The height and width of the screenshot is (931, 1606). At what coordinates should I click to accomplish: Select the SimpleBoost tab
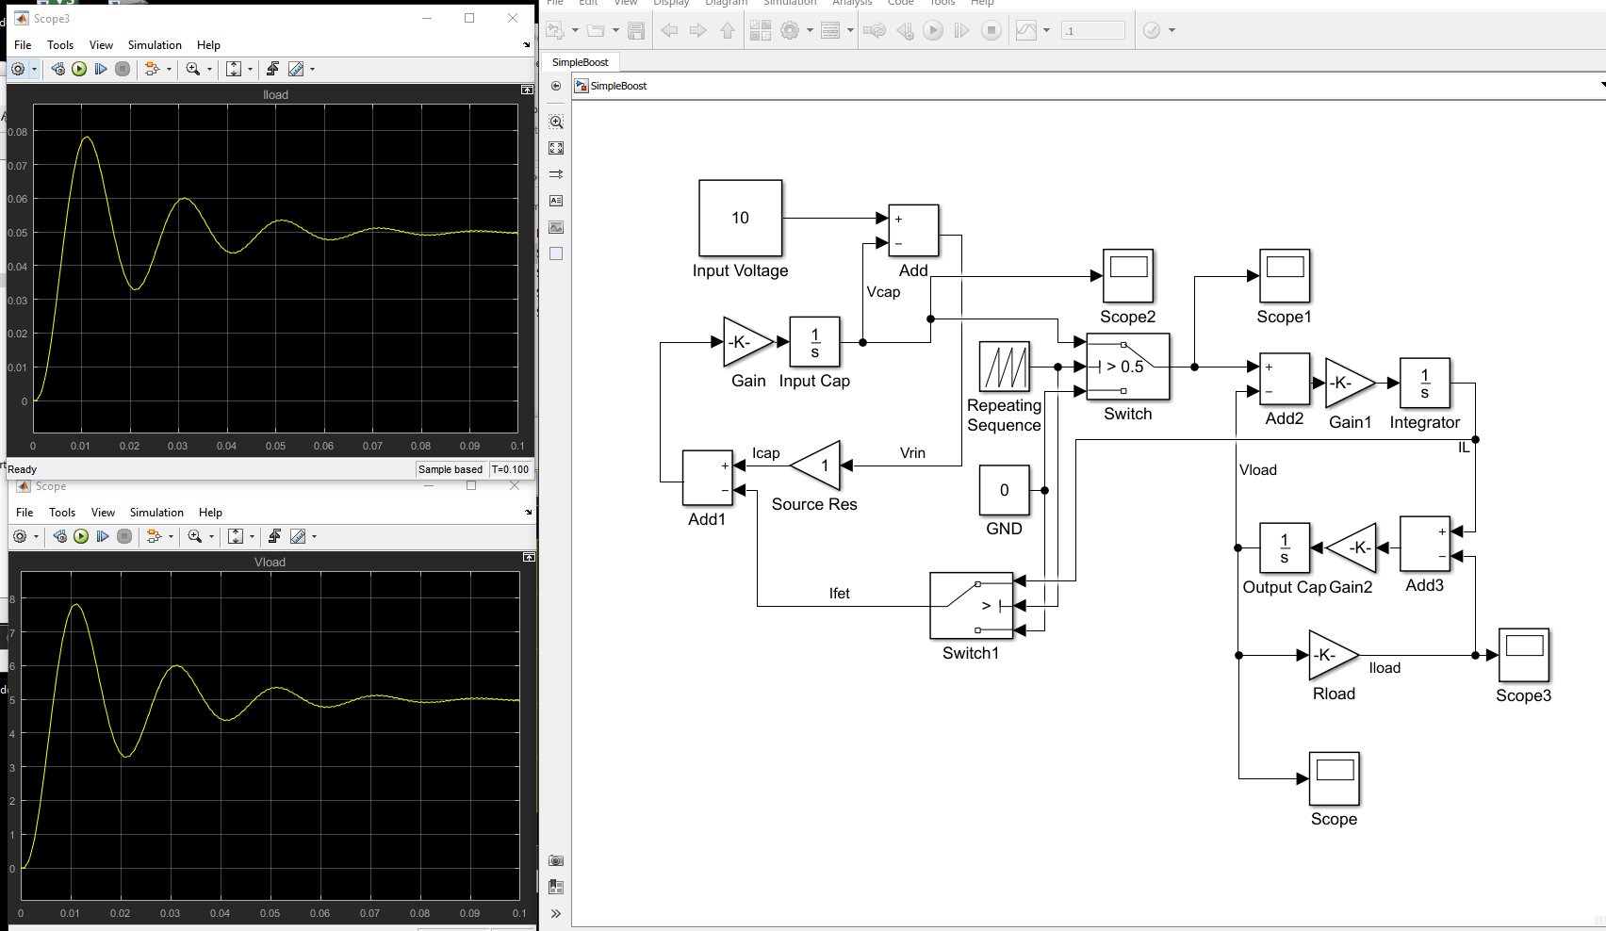click(x=580, y=62)
